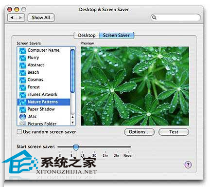
Task: Click the Paper Shadow screen saver icon
Action: tap(22, 109)
